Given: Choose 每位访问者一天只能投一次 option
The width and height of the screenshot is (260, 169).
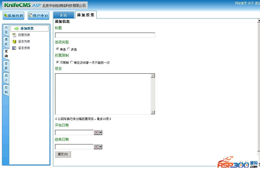Looking at the screenshot, I should point(71,62).
